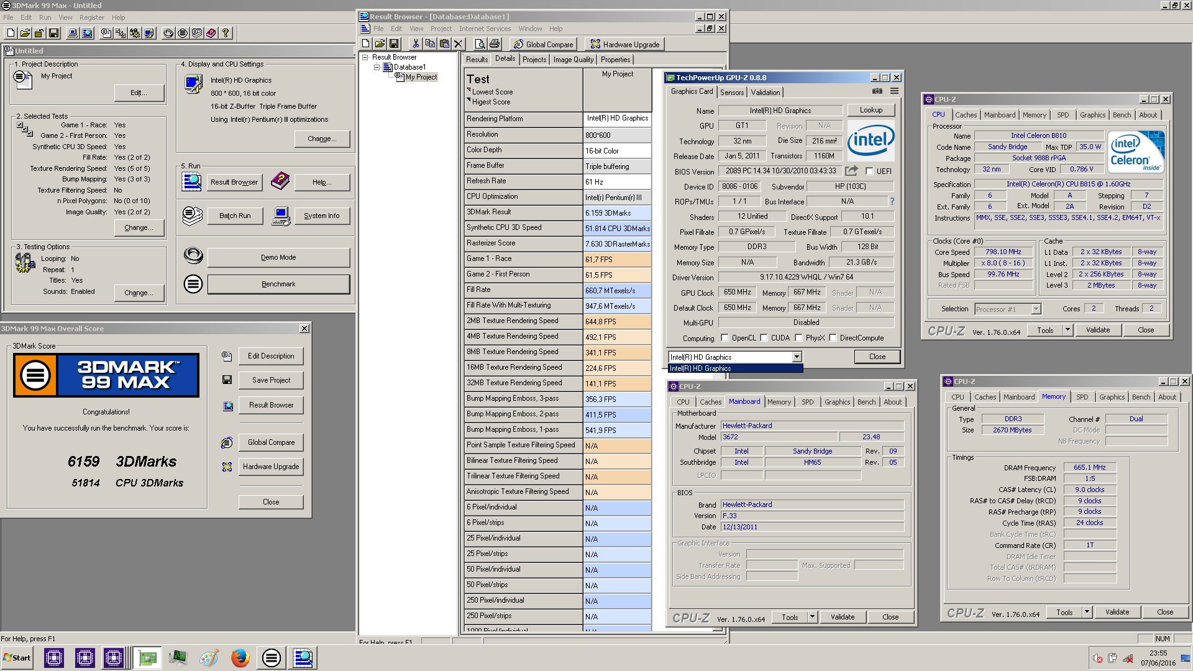Open Run menu in 3DMark 99 Max
1193x671 pixels.
(45, 17)
